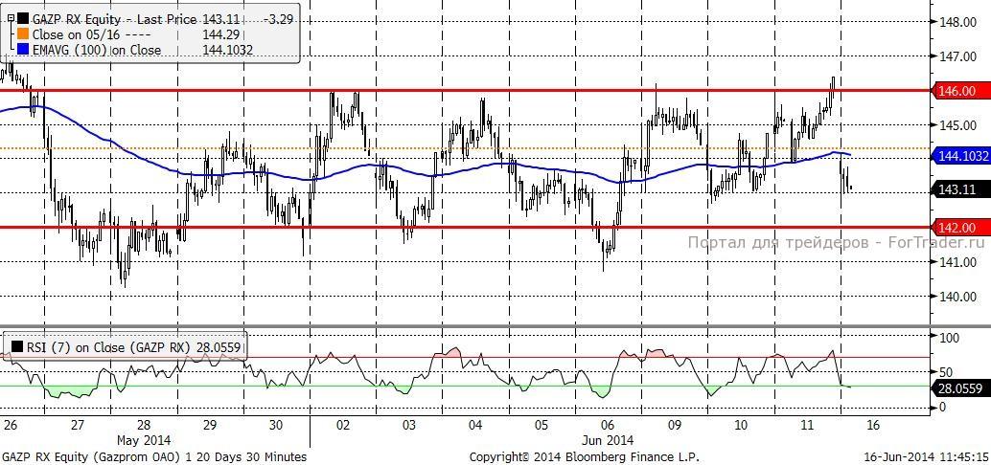This screenshot has height=465, width=991.
Task: Click the 140.00 price axis label
Action: (958, 296)
